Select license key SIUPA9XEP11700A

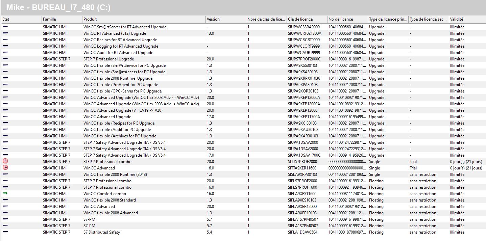click(304, 117)
